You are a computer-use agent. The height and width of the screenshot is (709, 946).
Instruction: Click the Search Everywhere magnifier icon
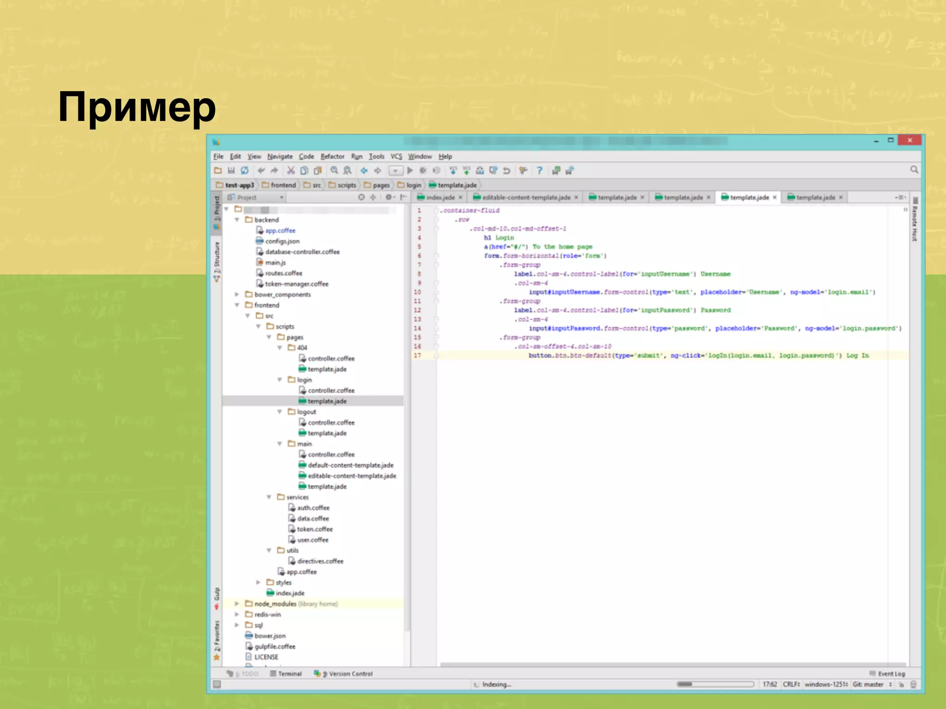pos(914,170)
